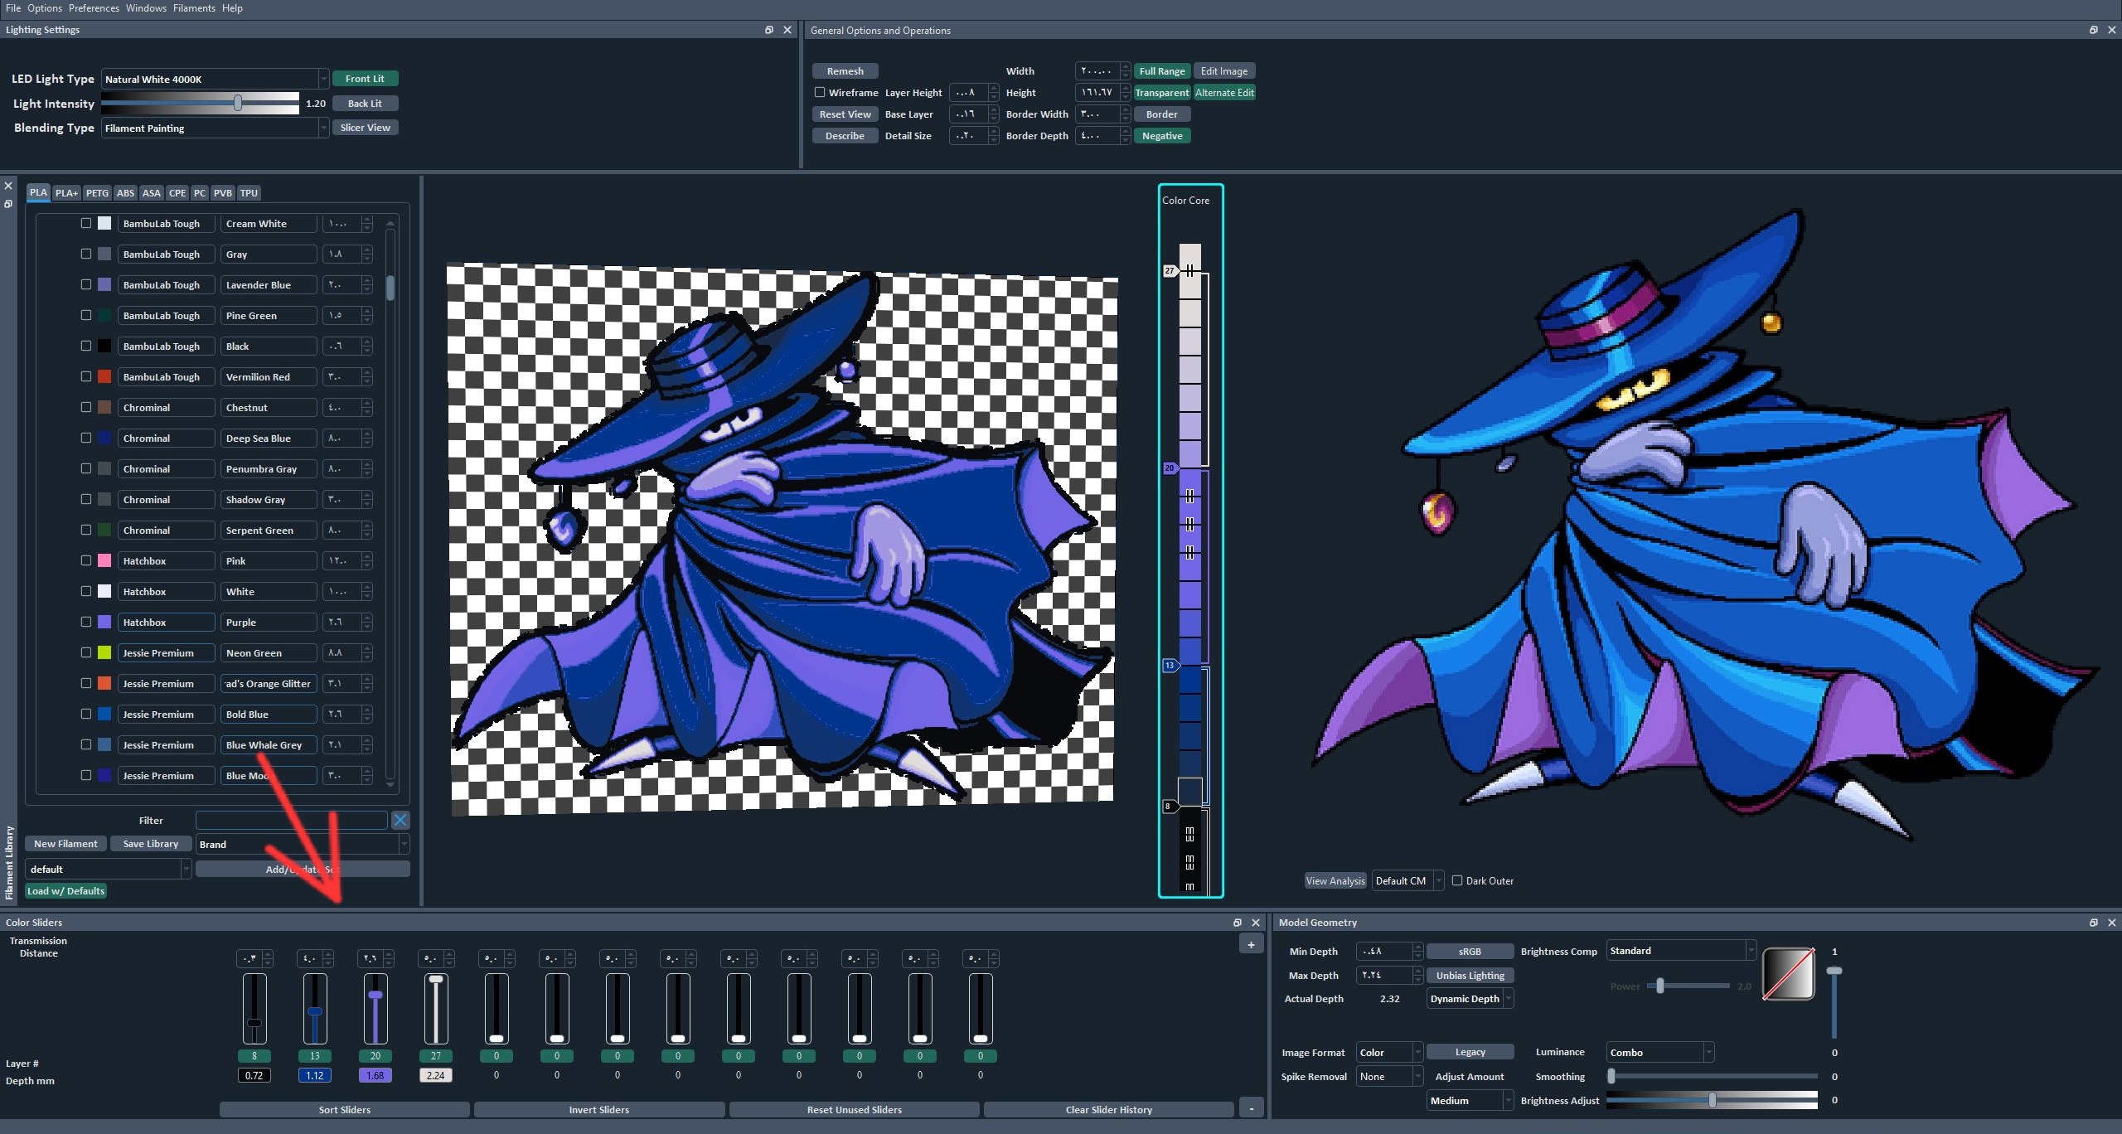Switch to the PETG filament tab
Viewport: 2122px width, 1134px height.
(x=97, y=193)
